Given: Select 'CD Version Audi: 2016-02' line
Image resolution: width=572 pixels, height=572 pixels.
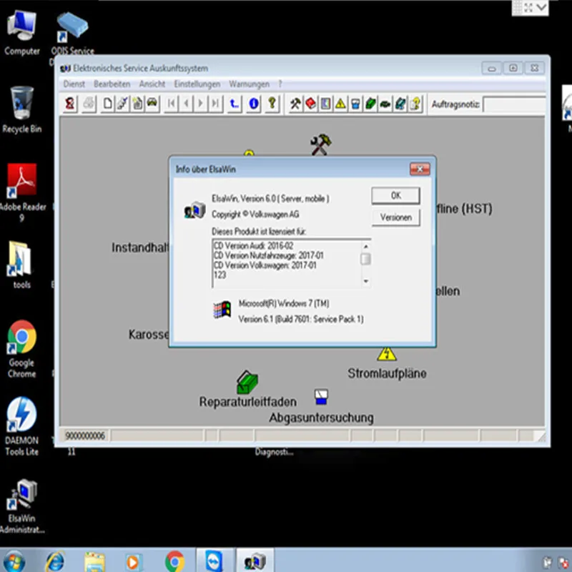Looking at the screenshot, I should click(253, 246).
